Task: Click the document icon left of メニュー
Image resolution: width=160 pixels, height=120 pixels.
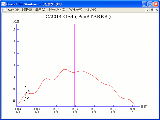Action: pos(4,10)
